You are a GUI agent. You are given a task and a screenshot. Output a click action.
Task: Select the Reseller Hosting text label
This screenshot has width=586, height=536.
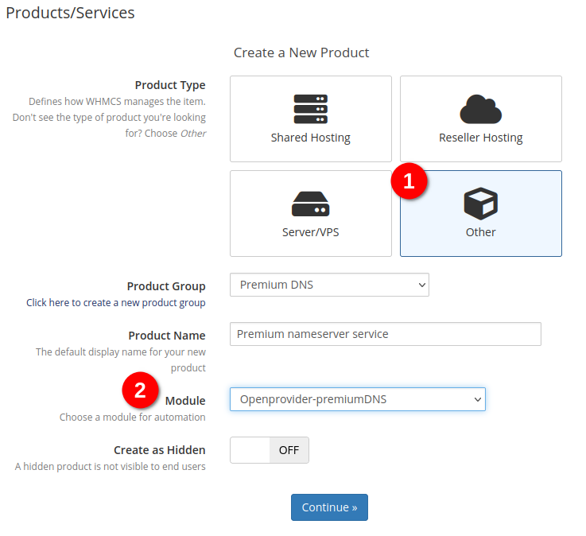pyautogui.click(x=480, y=138)
